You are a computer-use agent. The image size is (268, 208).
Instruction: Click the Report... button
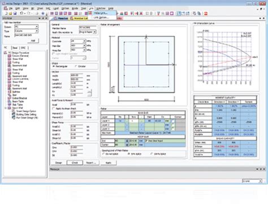point(91,163)
